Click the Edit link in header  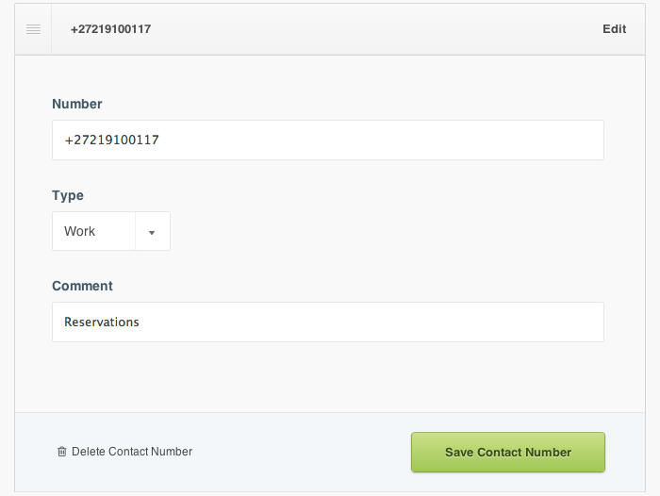(614, 29)
